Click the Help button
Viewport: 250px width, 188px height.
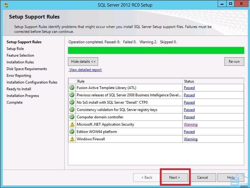point(231,177)
